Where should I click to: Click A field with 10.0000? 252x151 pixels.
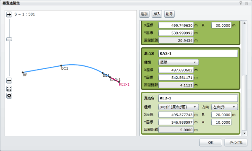point(221,122)
